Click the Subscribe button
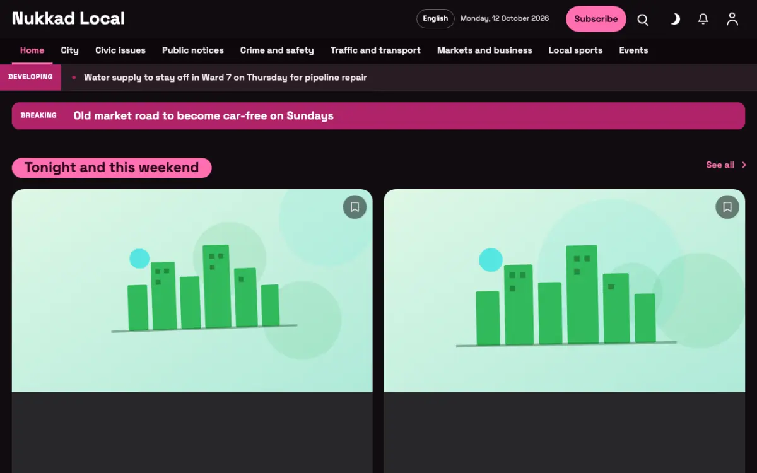Screen dimensions: 757x473 coord(596,19)
